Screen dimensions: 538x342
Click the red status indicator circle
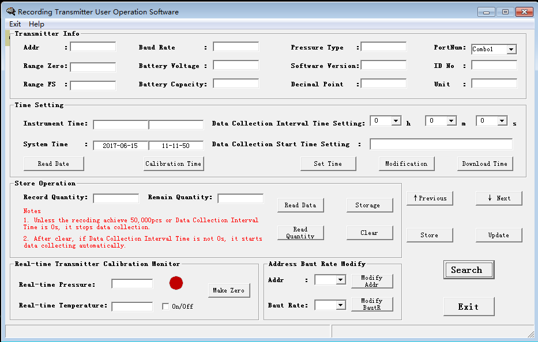point(176,283)
